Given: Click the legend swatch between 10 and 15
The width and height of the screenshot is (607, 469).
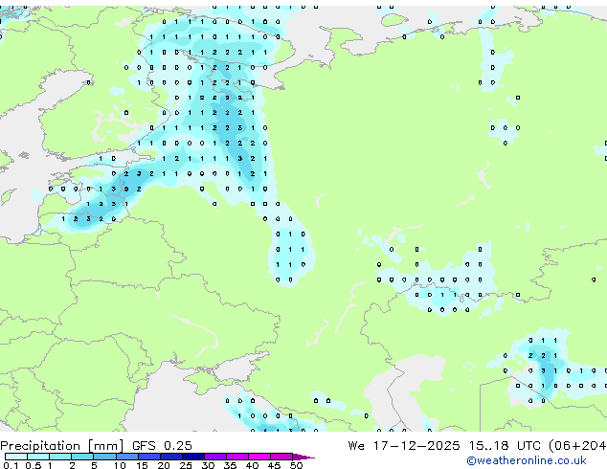Looking at the screenshot, I should coord(126,457).
